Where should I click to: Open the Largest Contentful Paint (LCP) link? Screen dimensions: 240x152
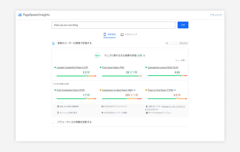click(72, 67)
